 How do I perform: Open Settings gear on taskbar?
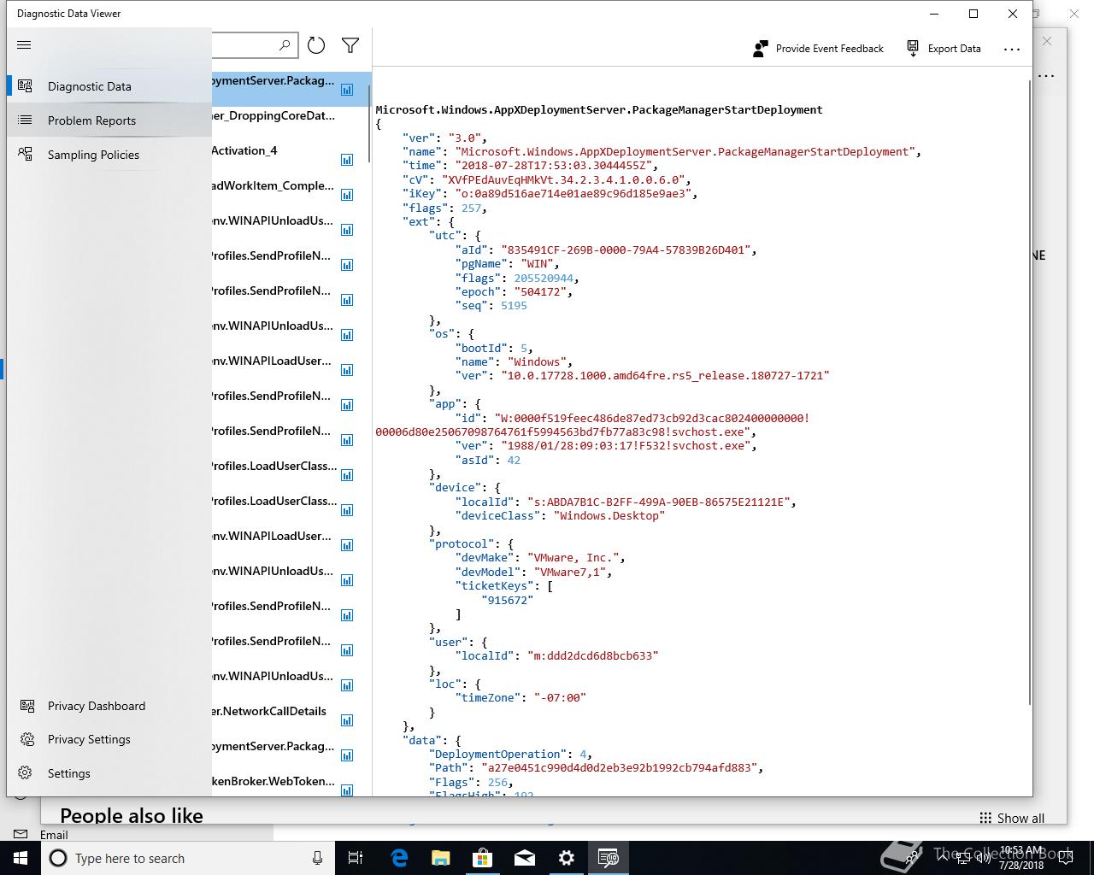[567, 858]
